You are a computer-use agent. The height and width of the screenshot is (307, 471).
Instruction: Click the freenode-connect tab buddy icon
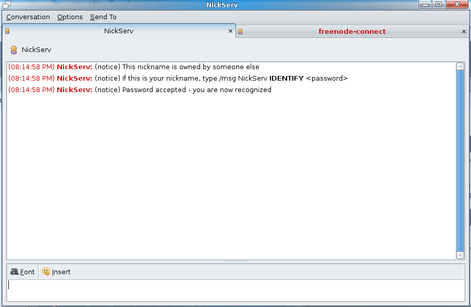[x=240, y=32]
